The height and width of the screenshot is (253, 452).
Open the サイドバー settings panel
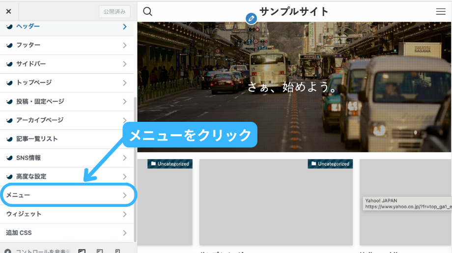pos(67,64)
